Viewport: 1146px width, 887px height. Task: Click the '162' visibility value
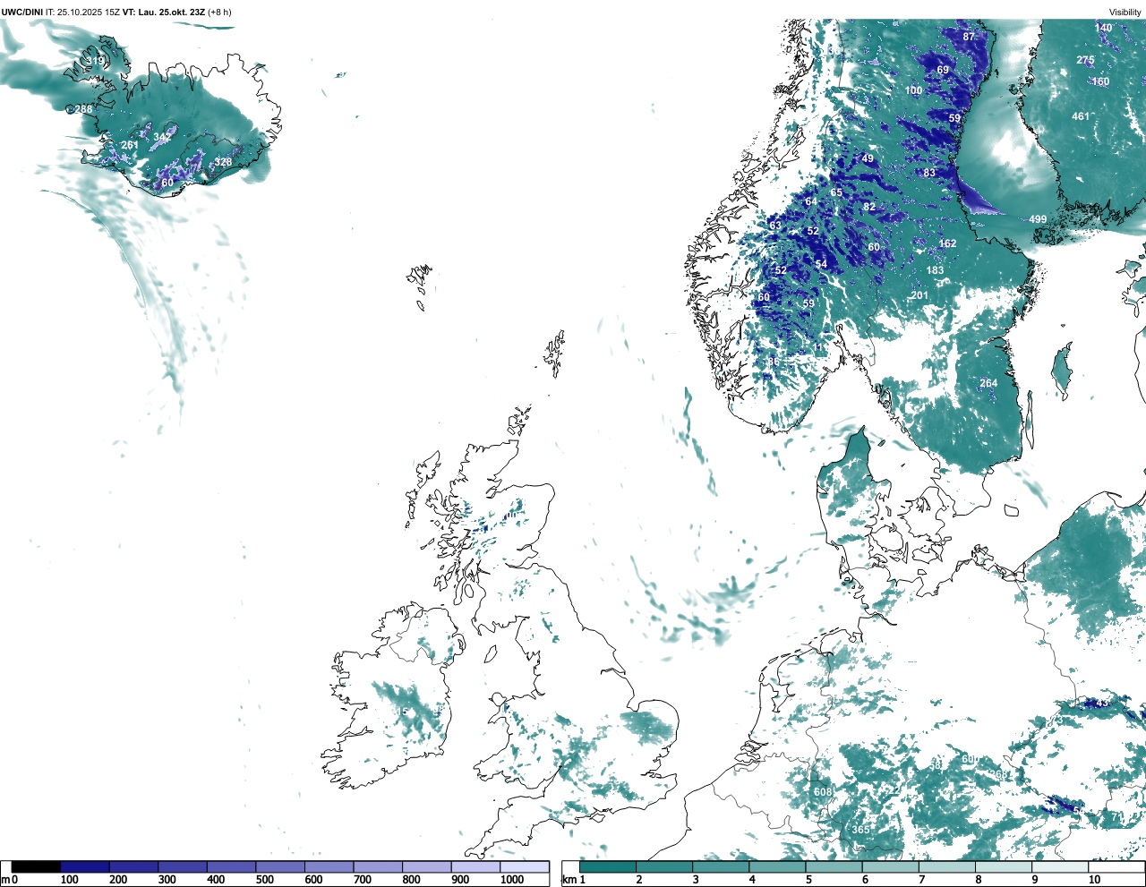coord(947,243)
